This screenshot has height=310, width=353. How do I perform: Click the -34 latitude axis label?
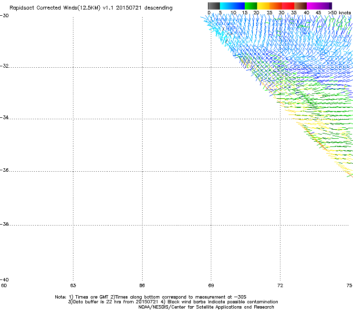[x=4, y=117]
